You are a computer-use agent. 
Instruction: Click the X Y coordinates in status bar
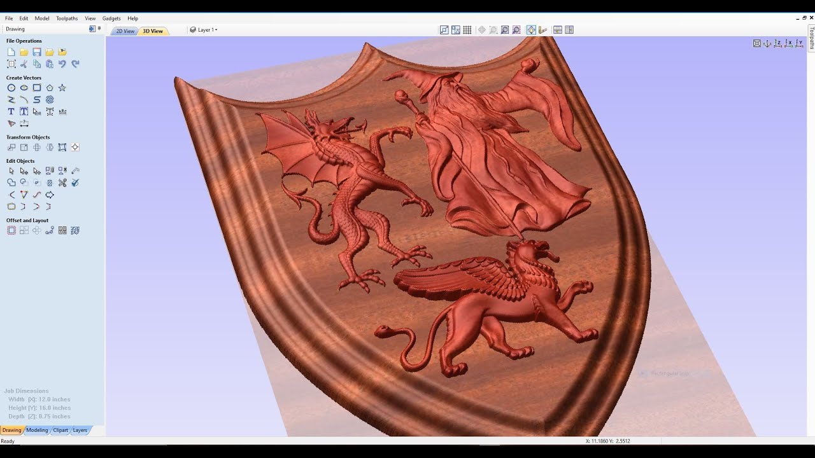[608, 441]
